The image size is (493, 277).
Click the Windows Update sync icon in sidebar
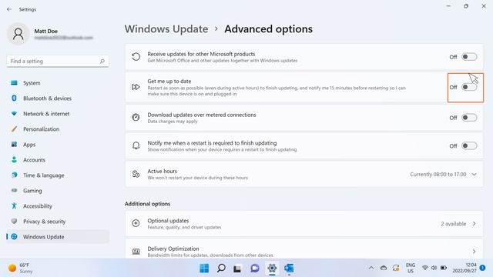(14, 236)
